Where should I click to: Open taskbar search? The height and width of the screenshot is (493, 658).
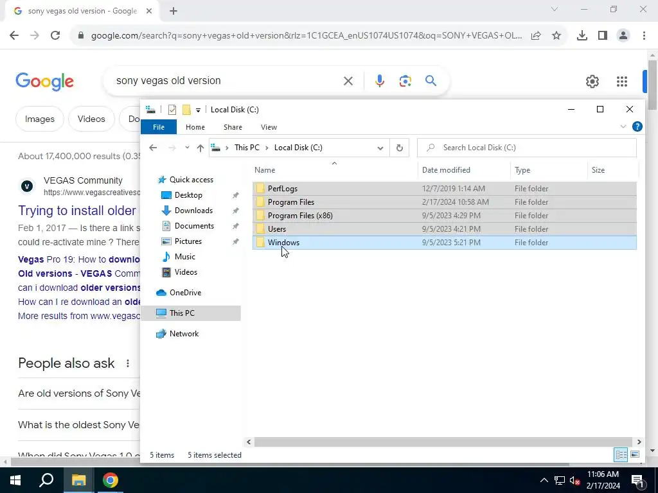point(46,480)
